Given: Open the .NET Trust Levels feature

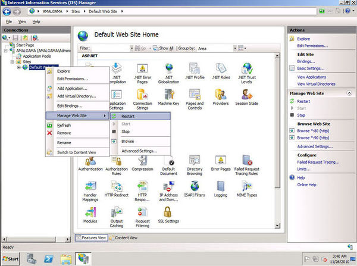Looking at the screenshot, I should (247, 74).
